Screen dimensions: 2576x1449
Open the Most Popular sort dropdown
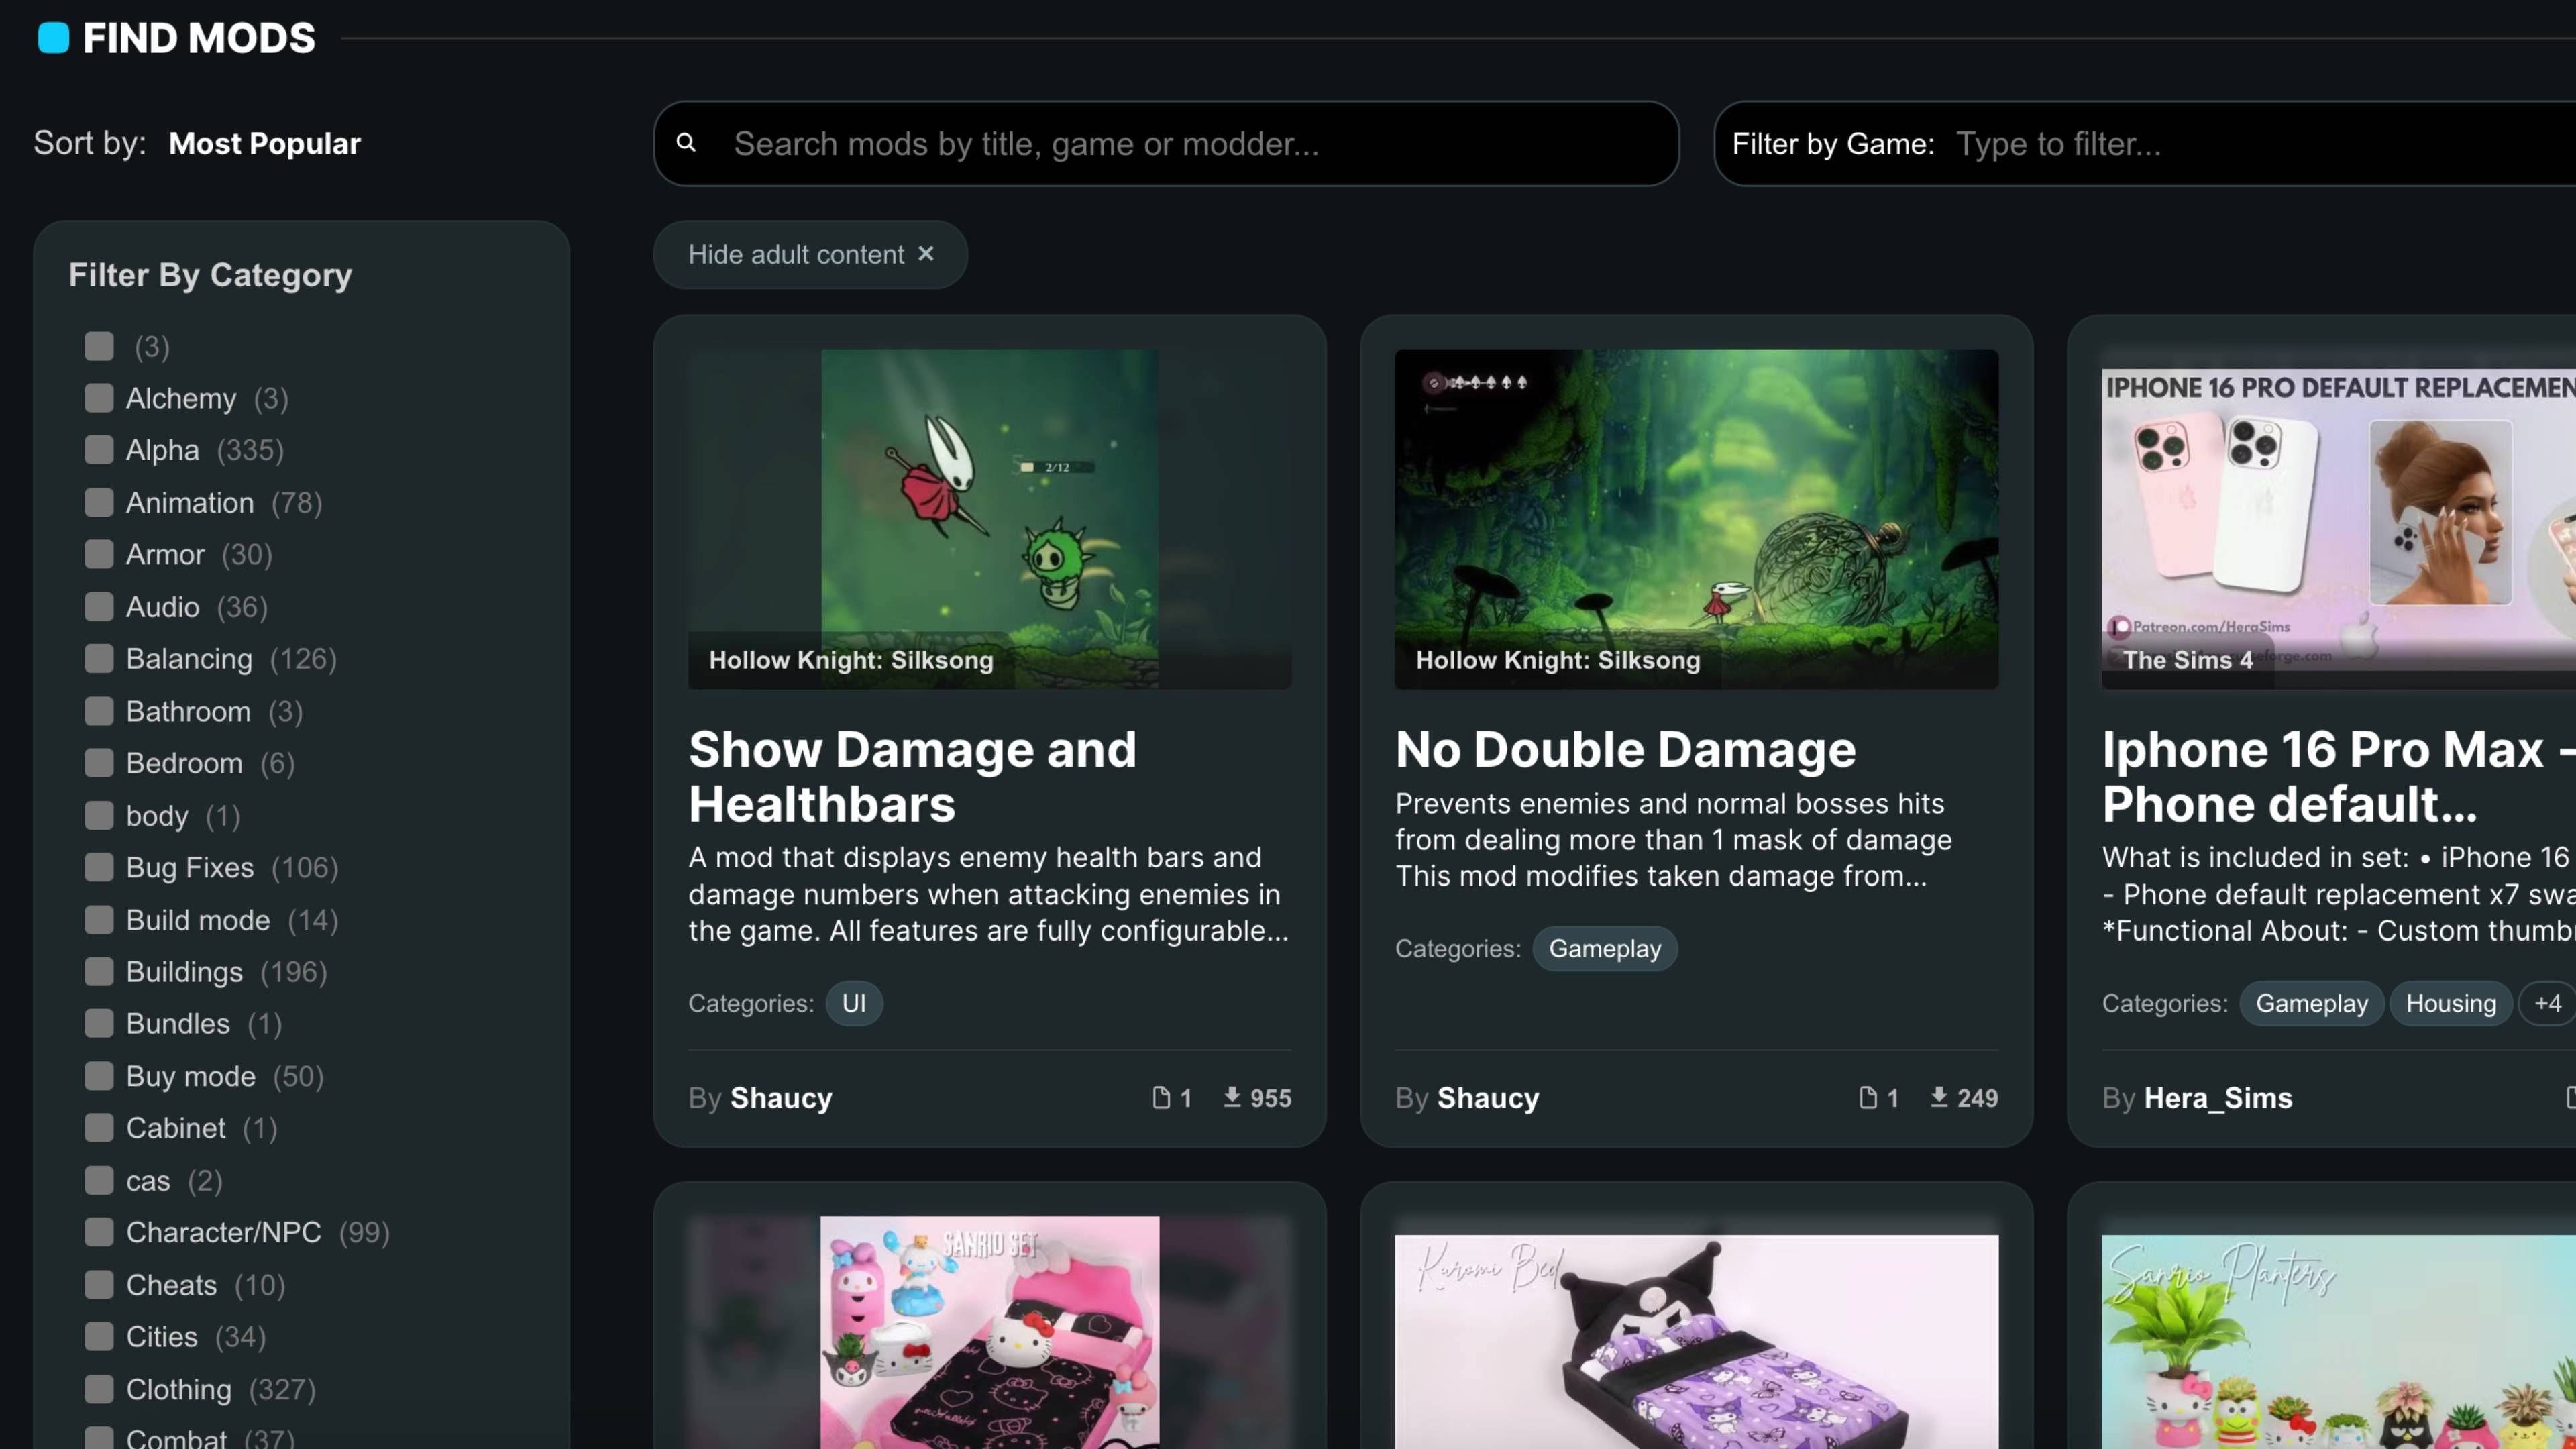coord(264,143)
